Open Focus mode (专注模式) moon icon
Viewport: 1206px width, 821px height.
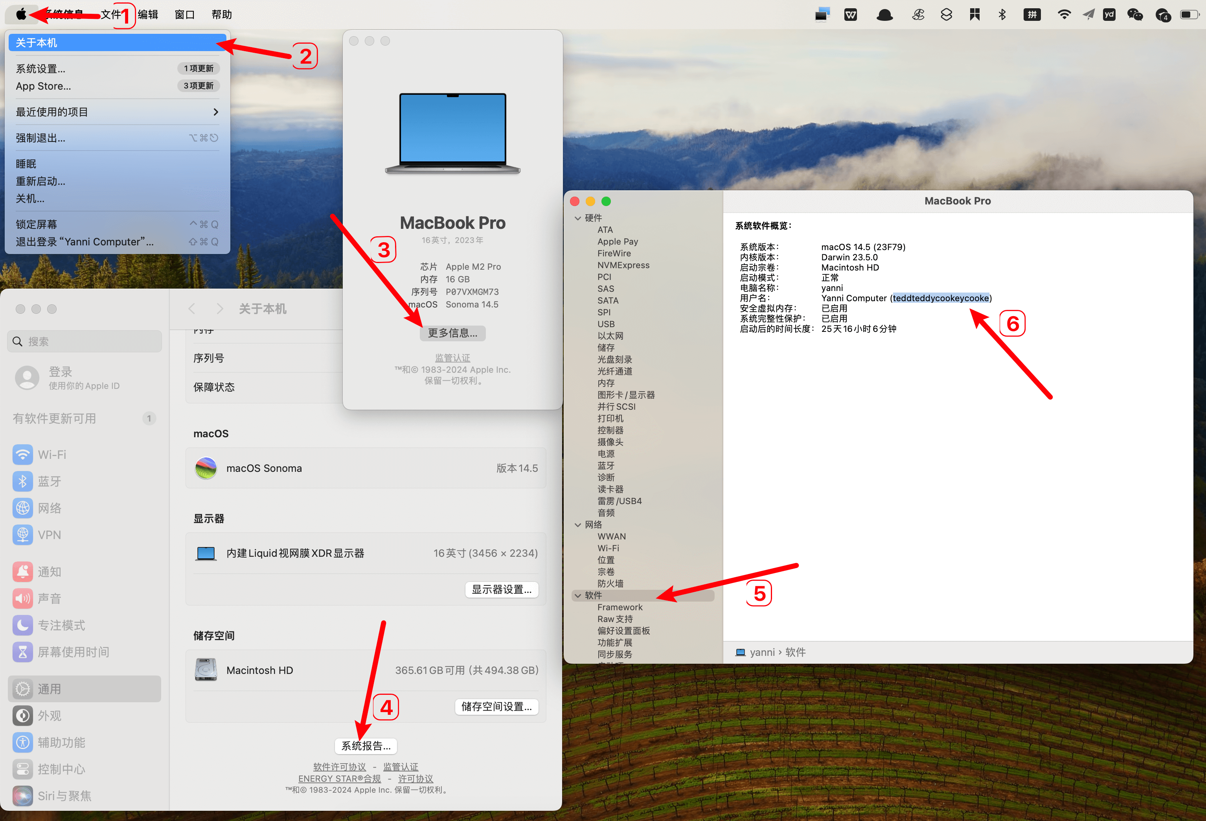(22, 625)
